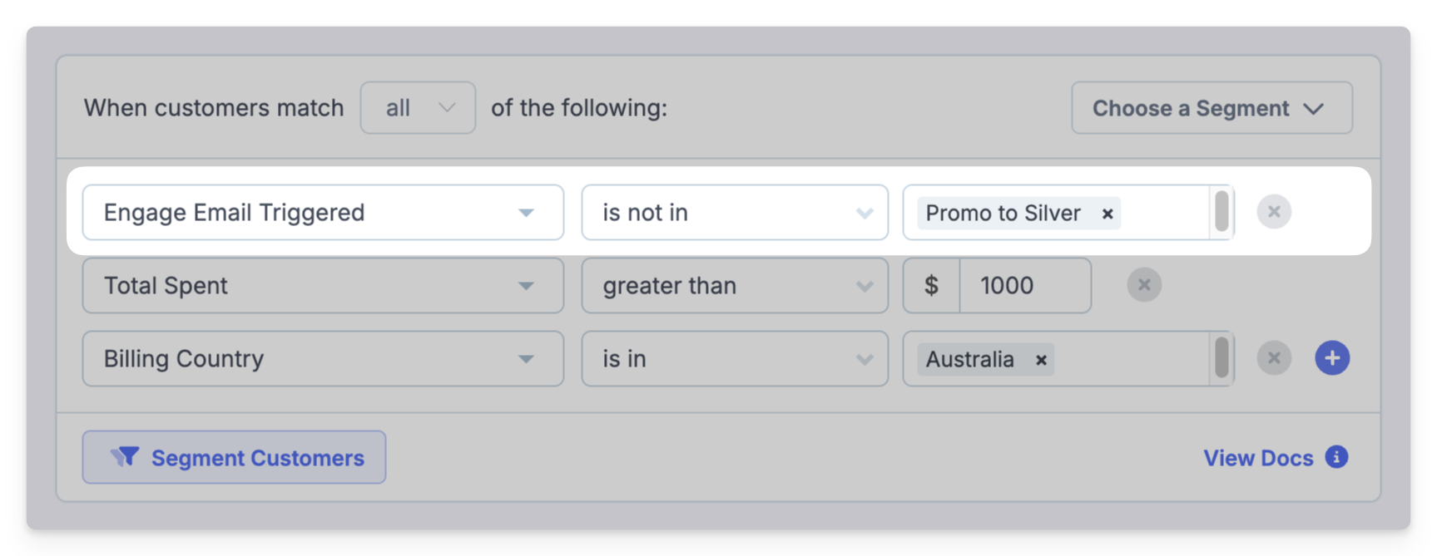
Task: Open the View Docs link
Action: coord(1258,458)
